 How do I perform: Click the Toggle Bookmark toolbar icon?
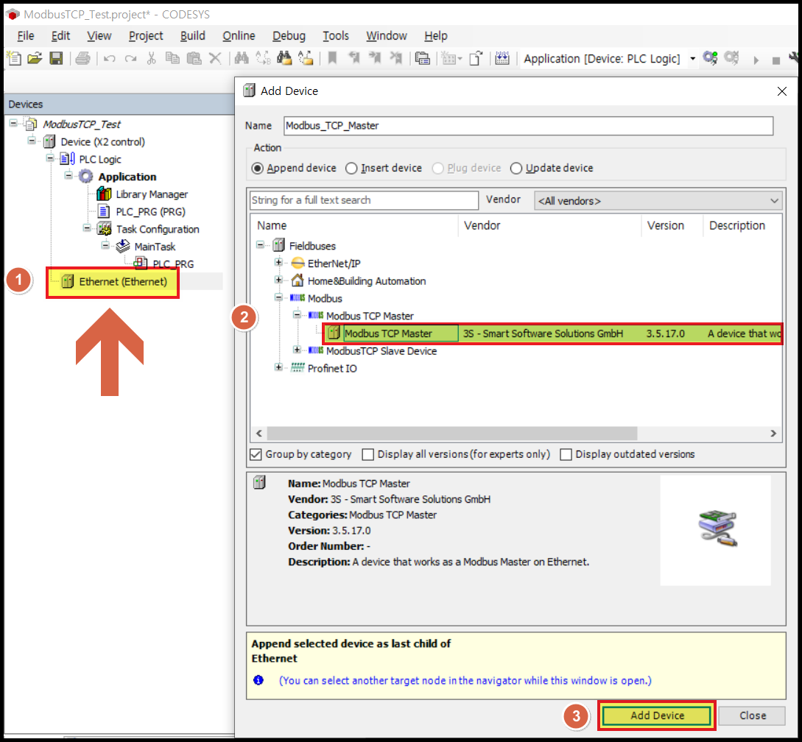(x=332, y=59)
